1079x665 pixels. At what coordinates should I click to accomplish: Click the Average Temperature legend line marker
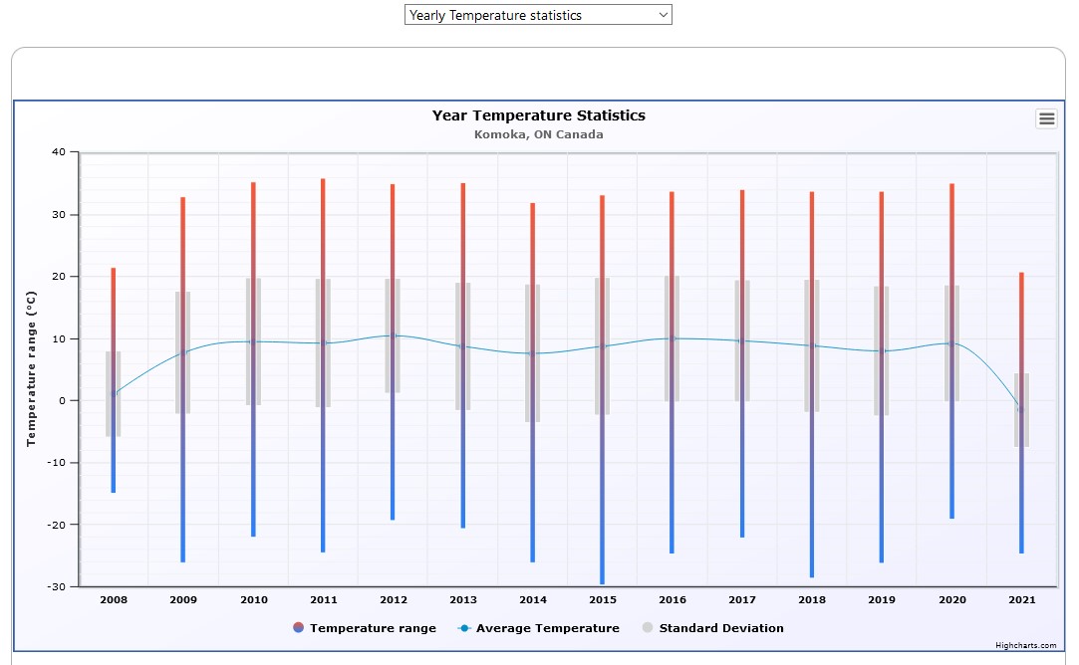(464, 628)
